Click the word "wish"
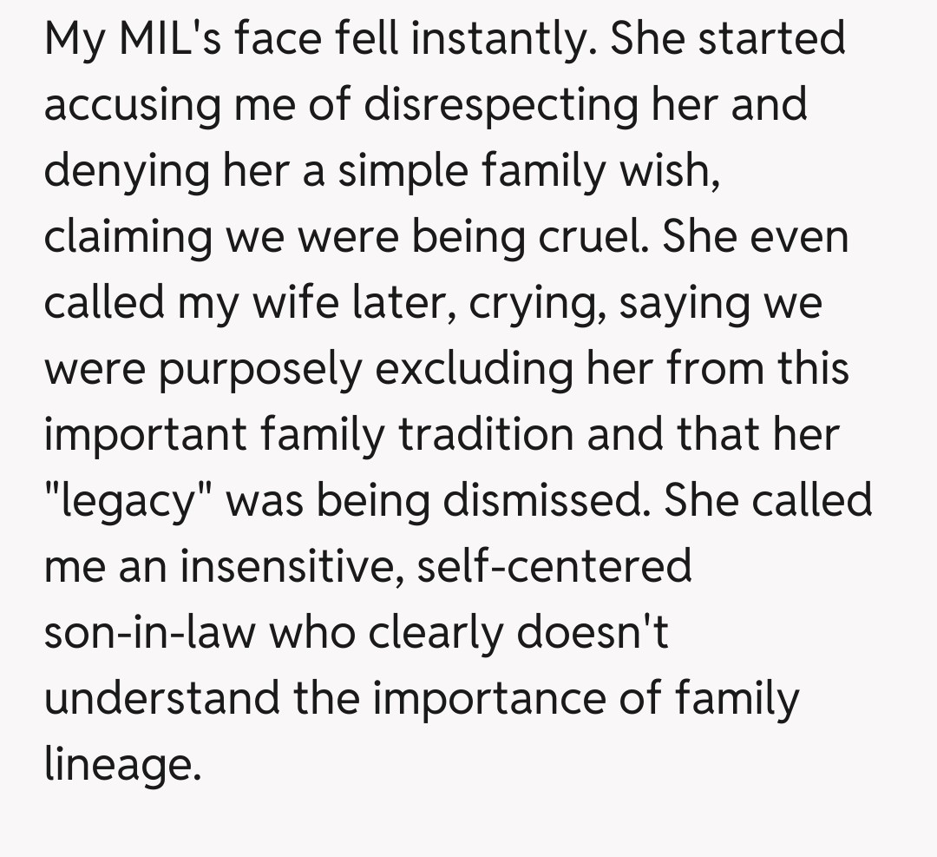 tap(670, 171)
